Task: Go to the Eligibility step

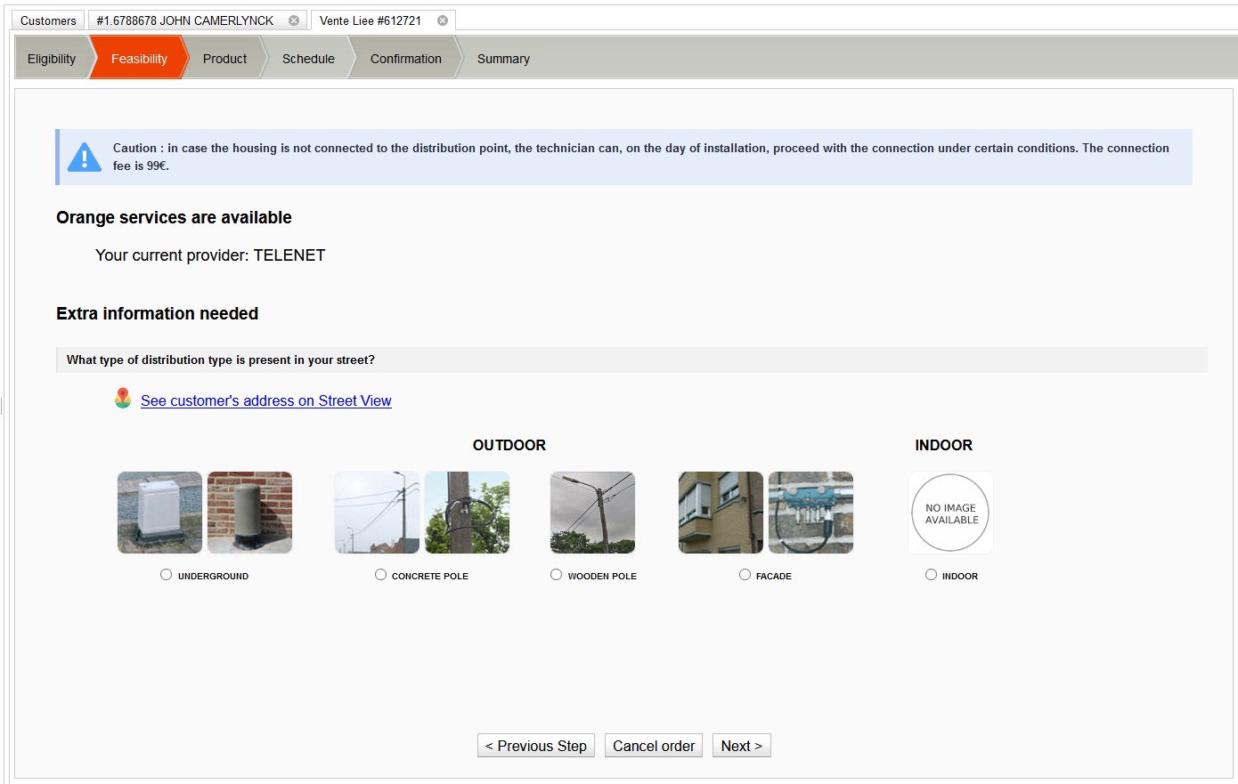Action: [x=52, y=59]
